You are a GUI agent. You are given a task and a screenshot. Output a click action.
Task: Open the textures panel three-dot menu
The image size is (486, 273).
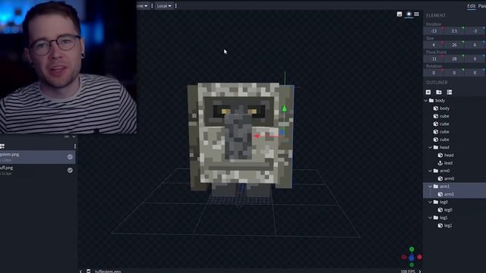pyautogui.click(x=74, y=146)
